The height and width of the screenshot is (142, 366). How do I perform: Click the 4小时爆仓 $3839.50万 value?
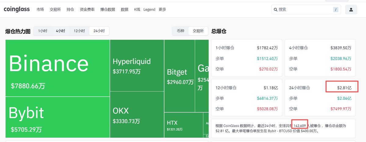[x=341, y=48]
